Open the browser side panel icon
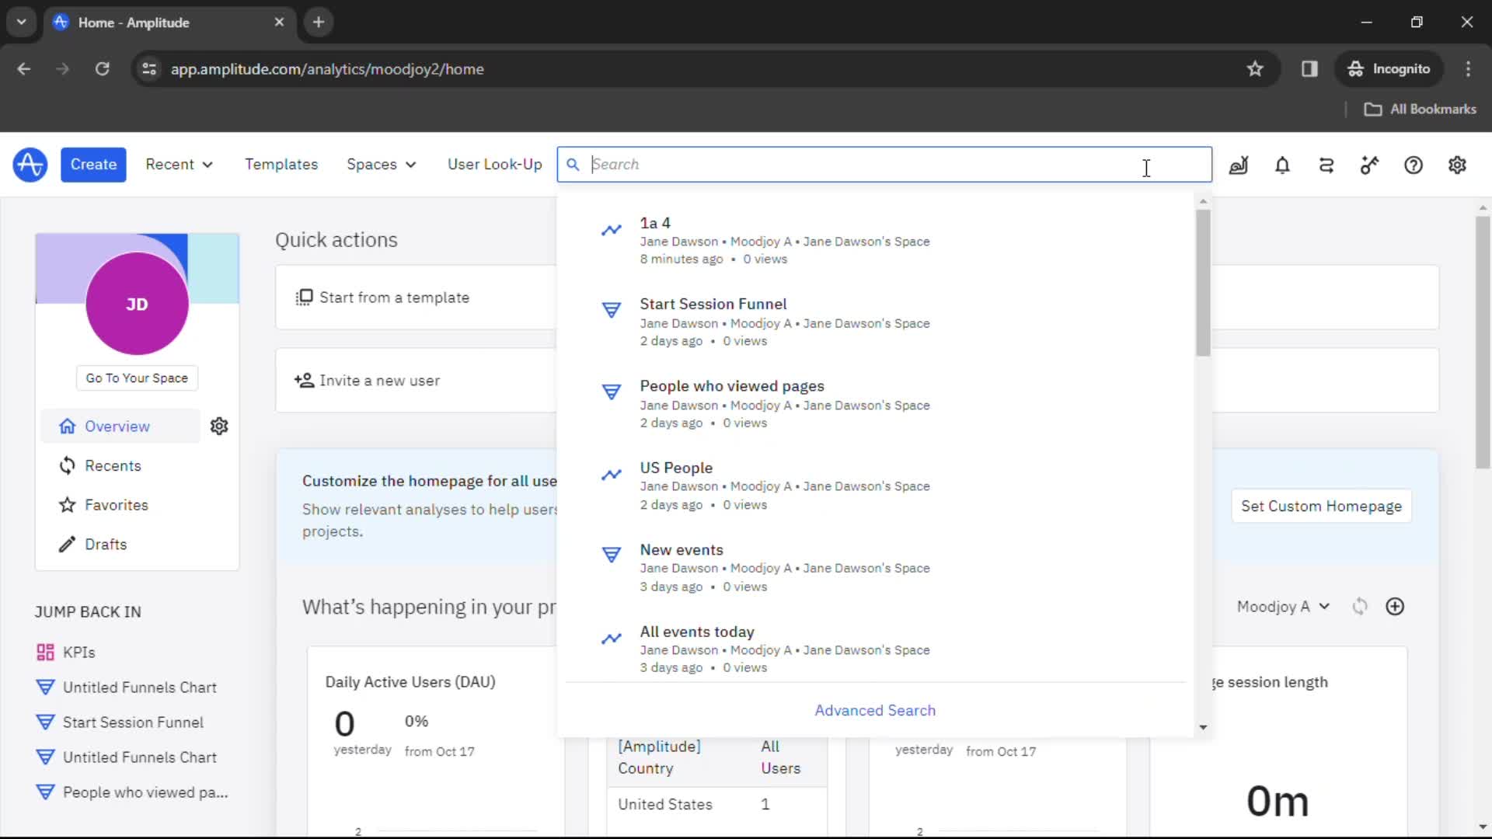The width and height of the screenshot is (1492, 839). (1309, 69)
